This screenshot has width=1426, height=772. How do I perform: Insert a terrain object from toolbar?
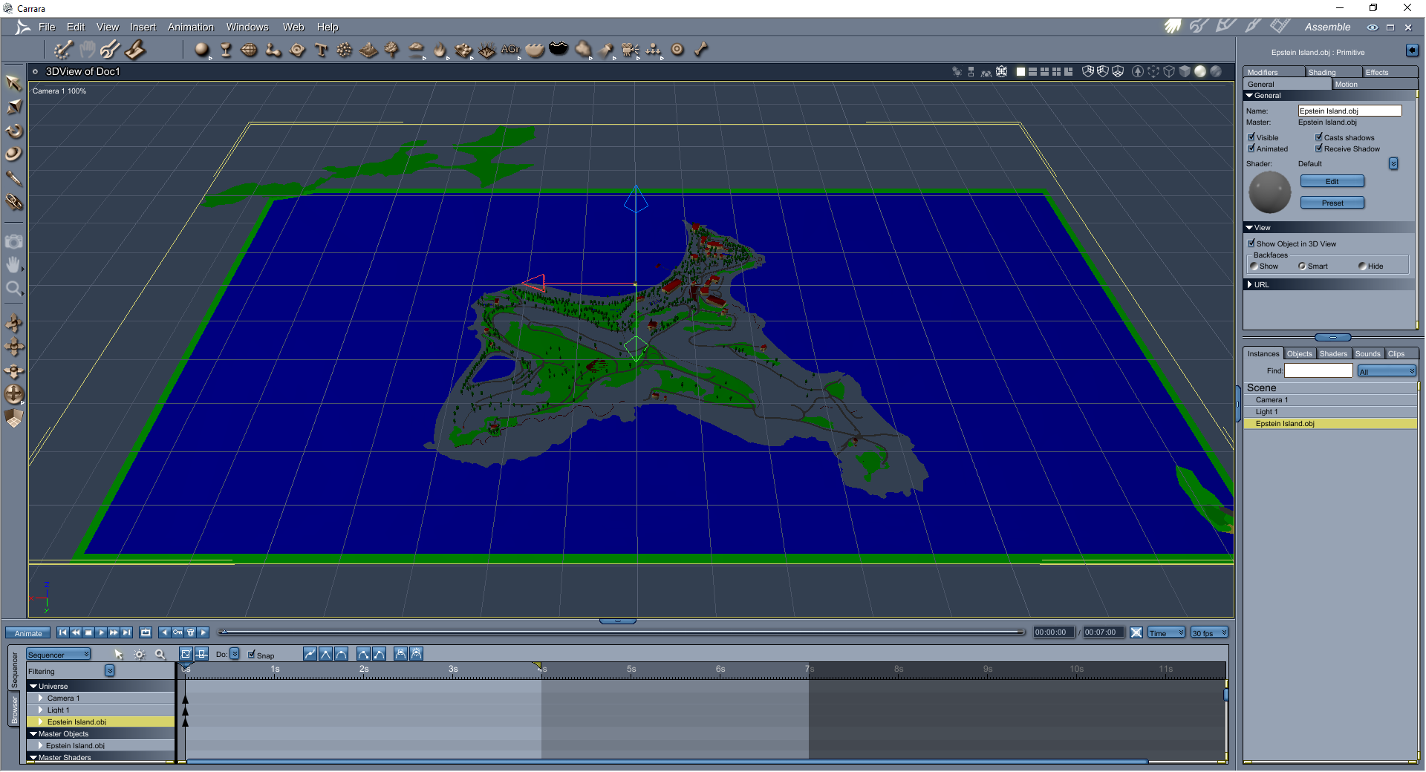click(x=368, y=50)
